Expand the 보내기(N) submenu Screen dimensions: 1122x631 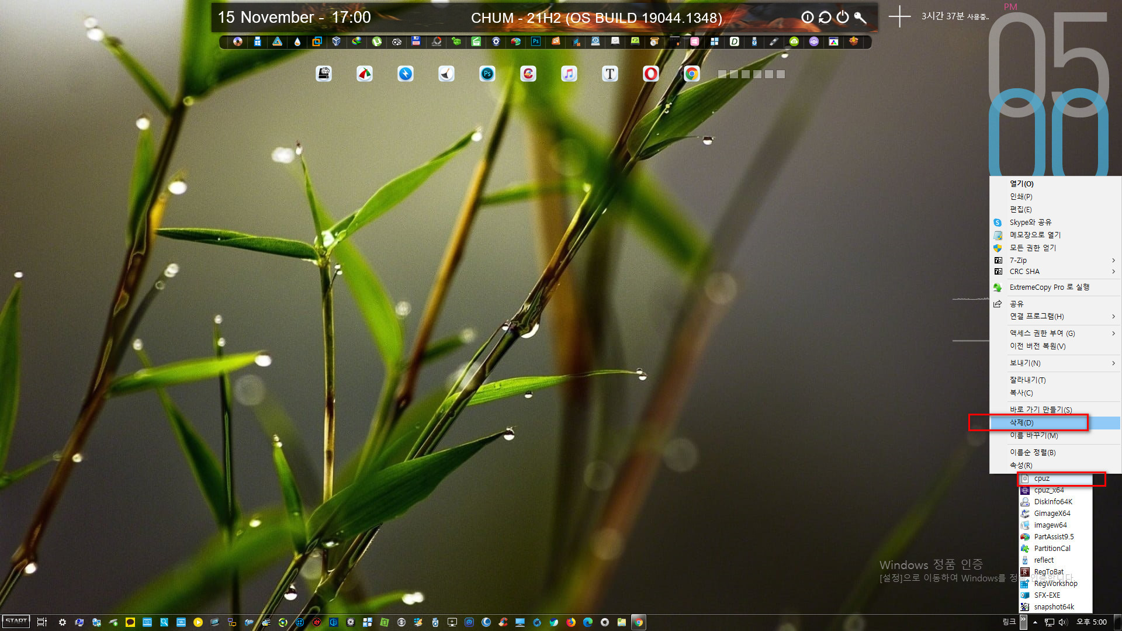click(1055, 363)
